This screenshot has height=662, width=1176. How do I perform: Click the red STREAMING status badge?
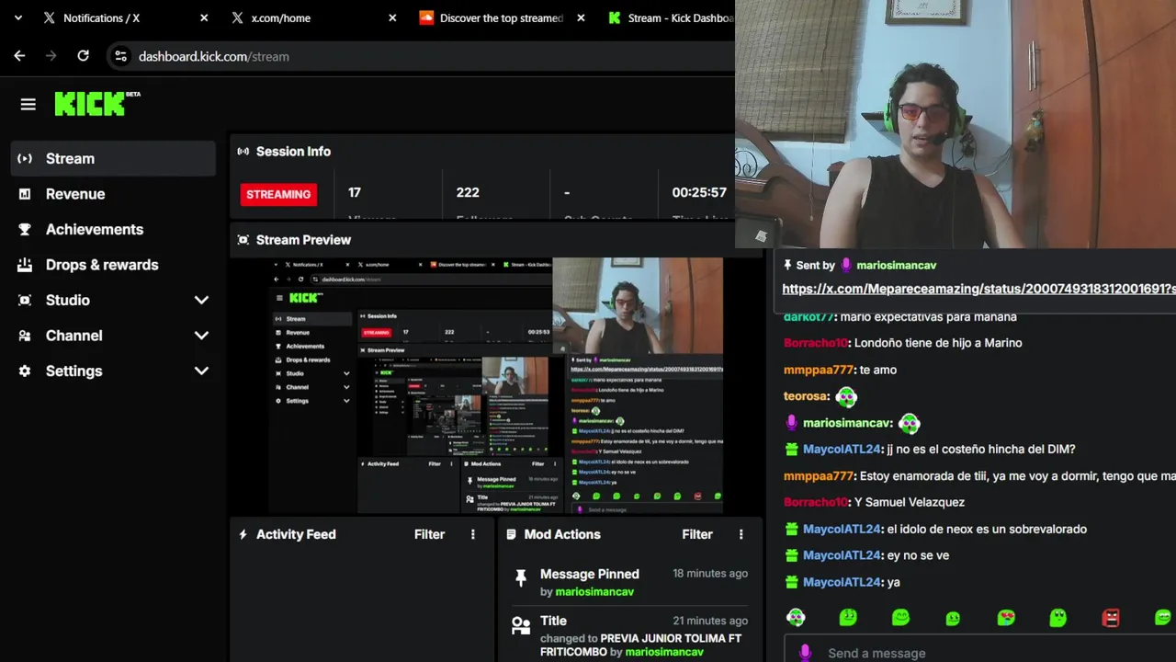pos(278,194)
